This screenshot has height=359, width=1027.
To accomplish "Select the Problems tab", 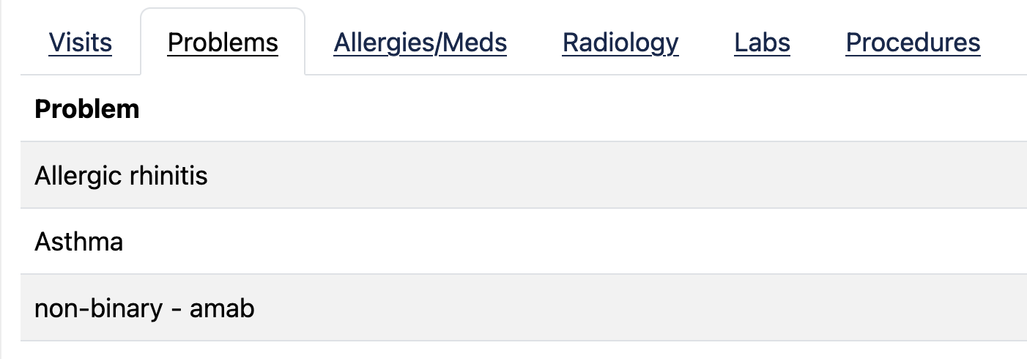I will (223, 42).
